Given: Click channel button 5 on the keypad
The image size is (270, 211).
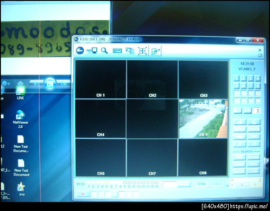Looking at the screenshot, I should pos(237,86).
